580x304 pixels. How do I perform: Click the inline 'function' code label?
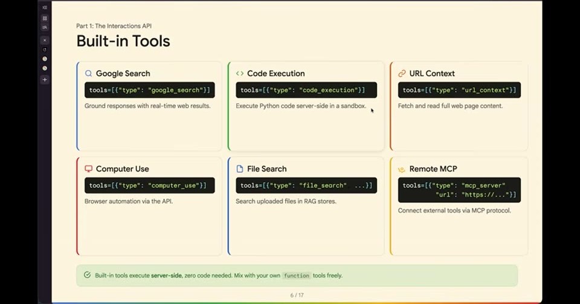click(x=296, y=276)
